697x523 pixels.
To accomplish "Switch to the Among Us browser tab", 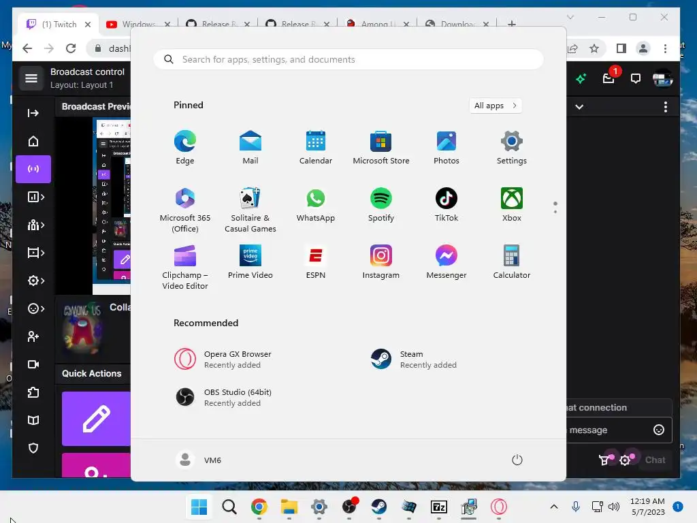I will tap(377, 24).
